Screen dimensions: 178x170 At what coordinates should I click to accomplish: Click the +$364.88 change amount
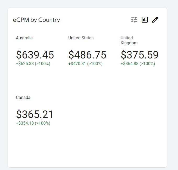pyautogui.click(x=130, y=63)
